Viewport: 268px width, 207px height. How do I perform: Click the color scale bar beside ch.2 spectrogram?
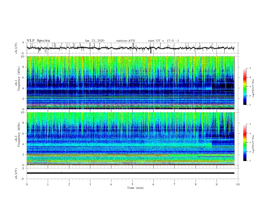[245, 142]
